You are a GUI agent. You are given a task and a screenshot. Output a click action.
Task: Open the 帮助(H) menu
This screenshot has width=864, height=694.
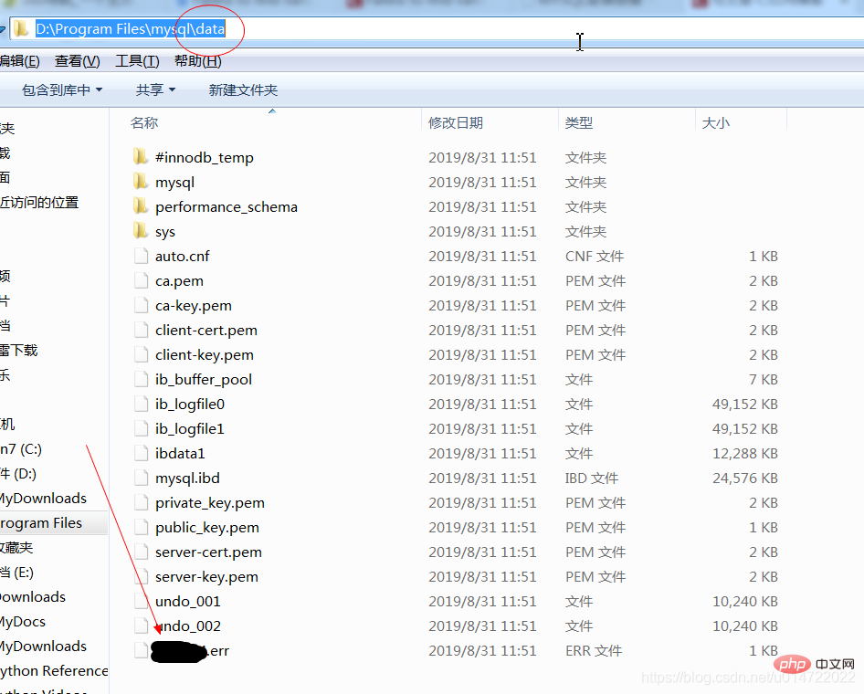(197, 61)
